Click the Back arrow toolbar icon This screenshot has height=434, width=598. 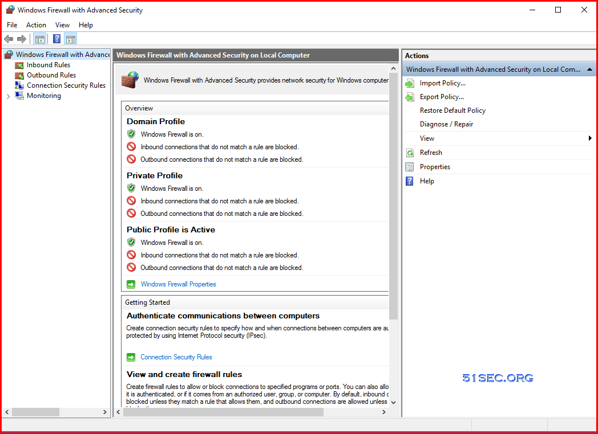9,39
